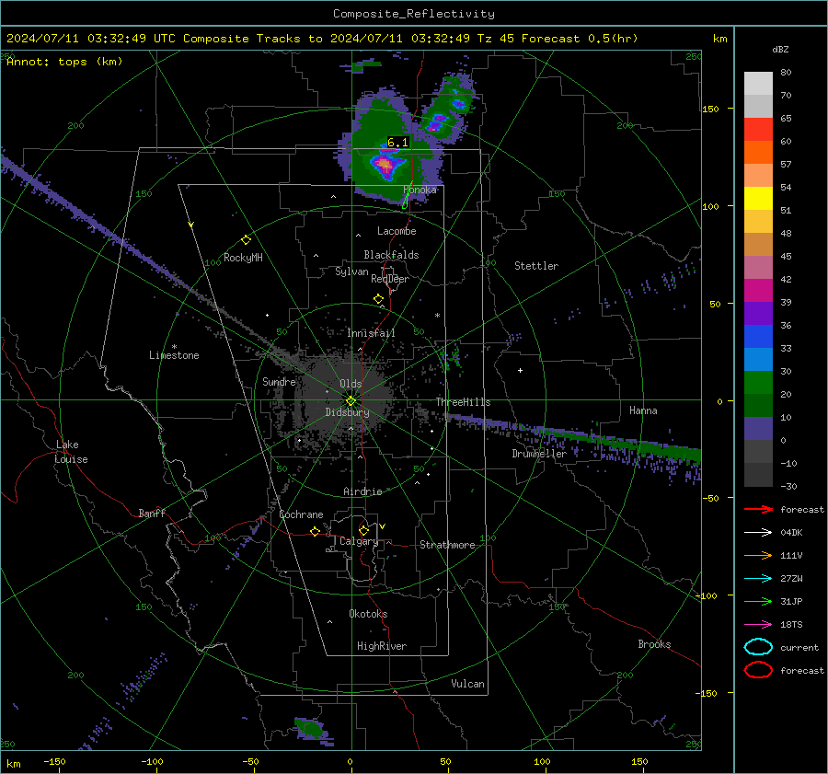The height and width of the screenshot is (774, 828).
Task: Click the cyan current ellipse legend icon
Action: pos(758,647)
